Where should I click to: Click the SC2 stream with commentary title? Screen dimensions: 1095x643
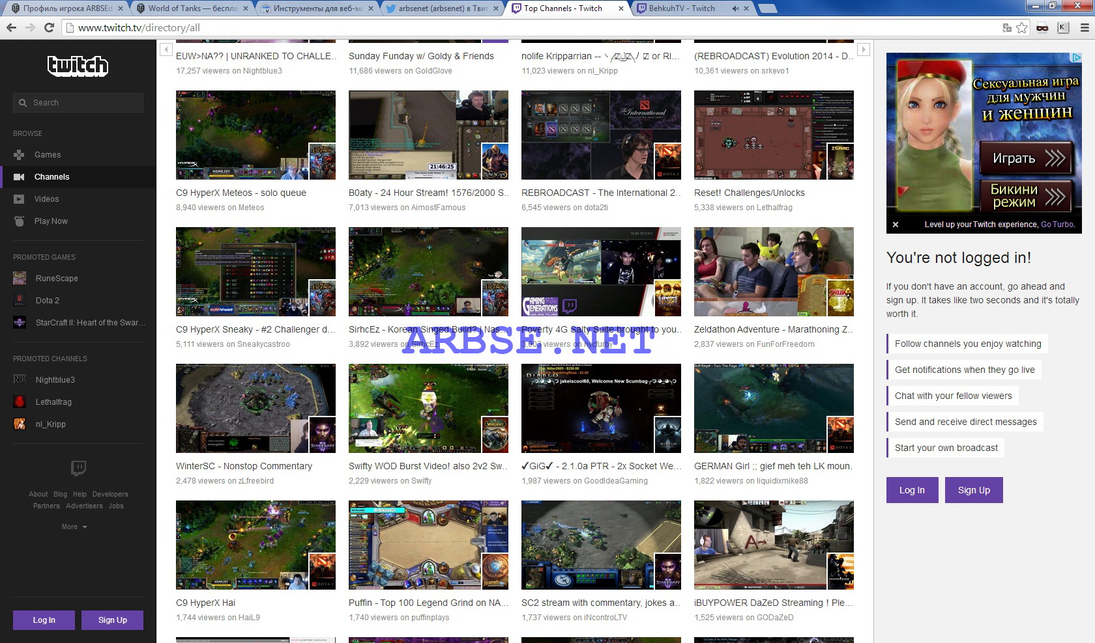point(600,603)
